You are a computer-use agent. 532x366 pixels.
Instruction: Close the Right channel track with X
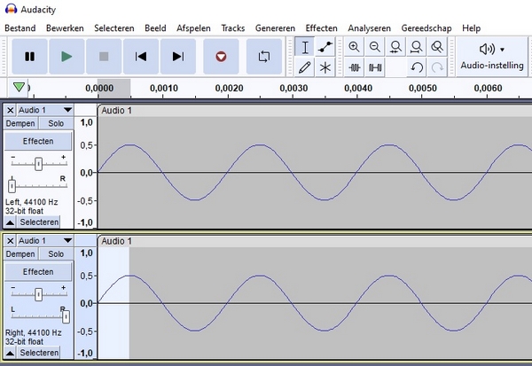[10, 241]
